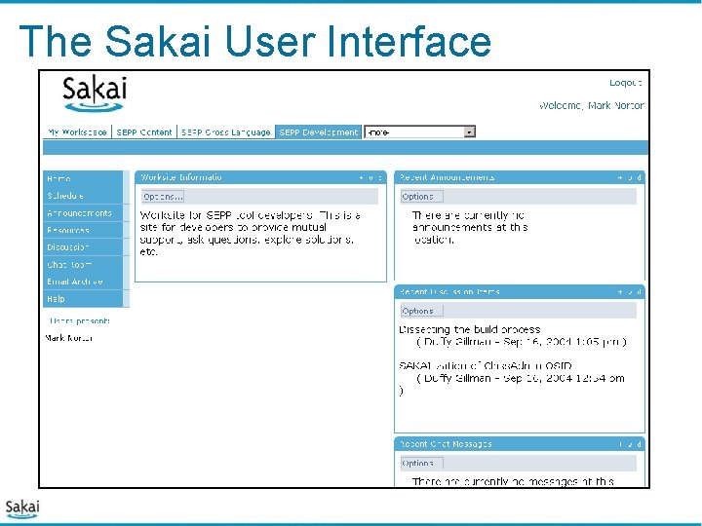Open the 'SAKAI' OSID discussion item
Image resolution: width=702 pixels, height=526 pixels.
[x=486, y=366]
